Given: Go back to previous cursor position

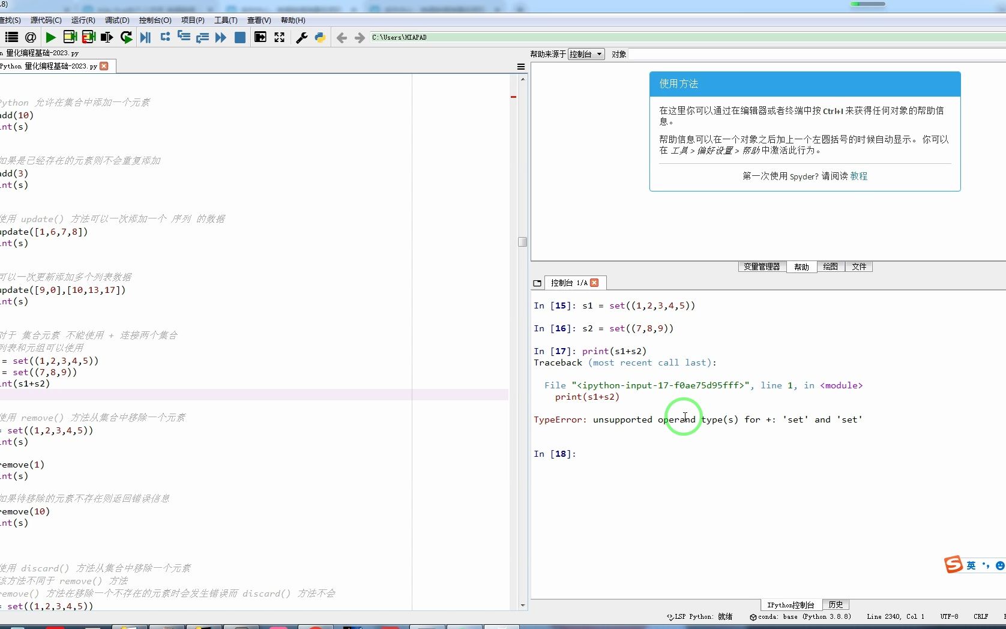Looking at the screenshot, I should [x=342, y=38].
